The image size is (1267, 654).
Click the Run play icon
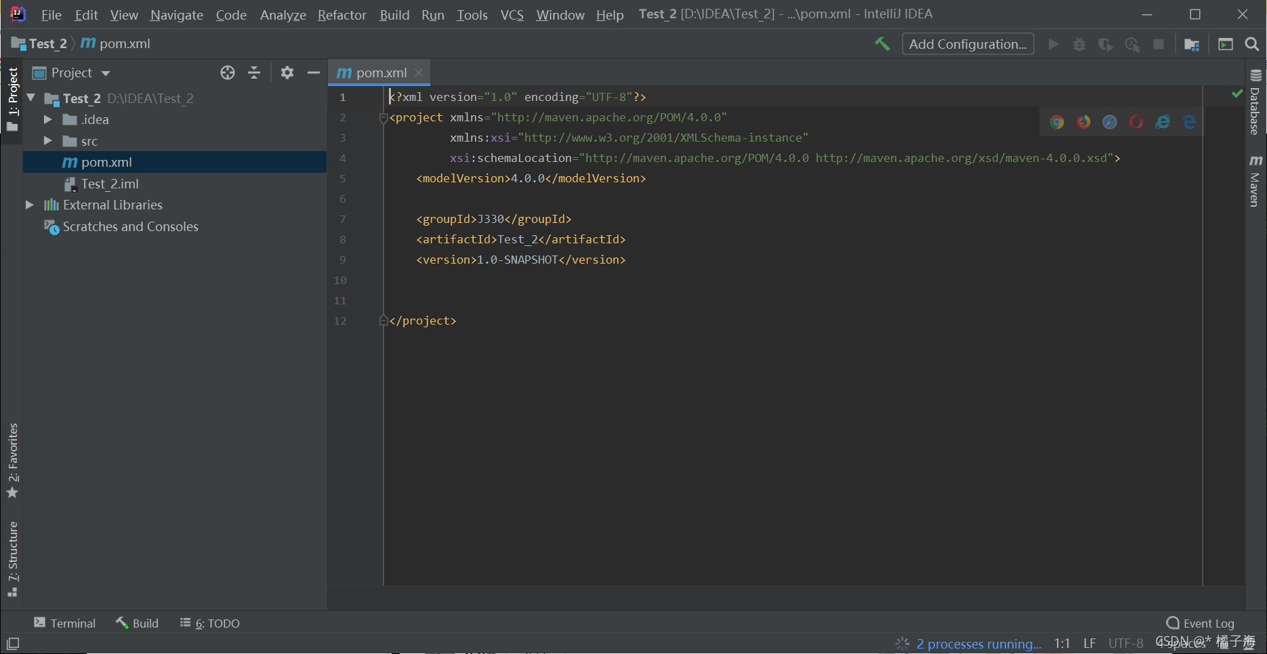[x=1053, y=44]
